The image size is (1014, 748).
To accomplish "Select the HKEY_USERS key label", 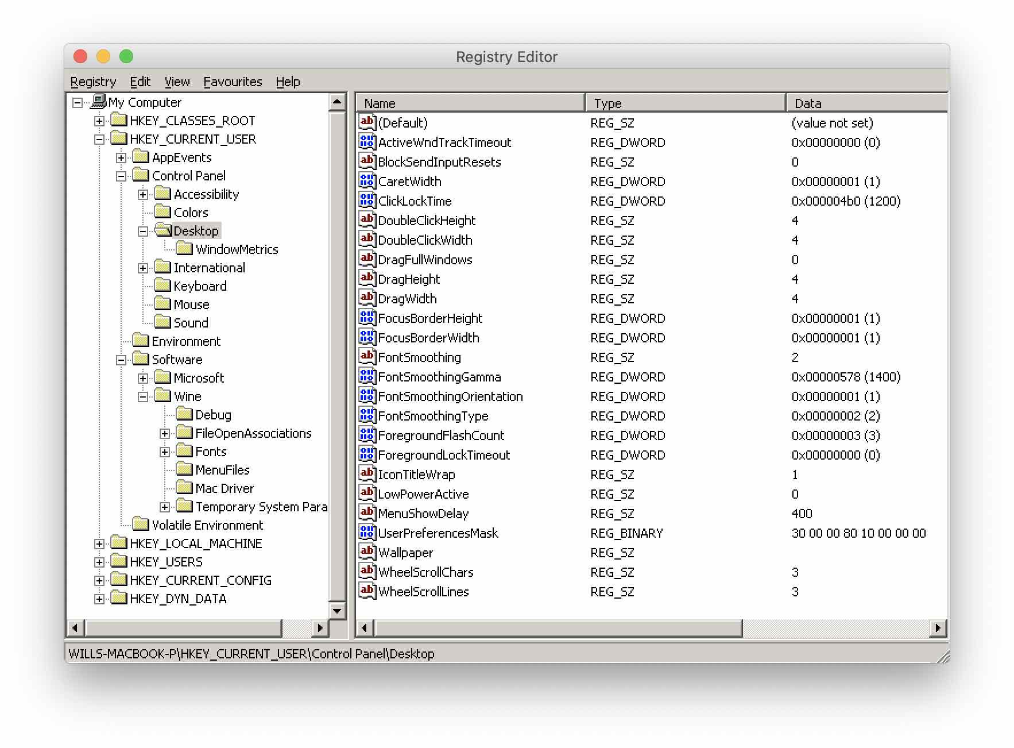I will [x=166, y=561].
